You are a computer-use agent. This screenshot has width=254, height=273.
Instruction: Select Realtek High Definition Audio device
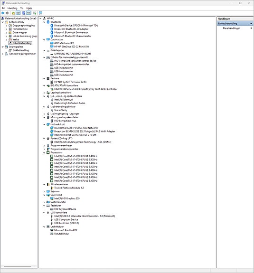(x=70, y=103)
